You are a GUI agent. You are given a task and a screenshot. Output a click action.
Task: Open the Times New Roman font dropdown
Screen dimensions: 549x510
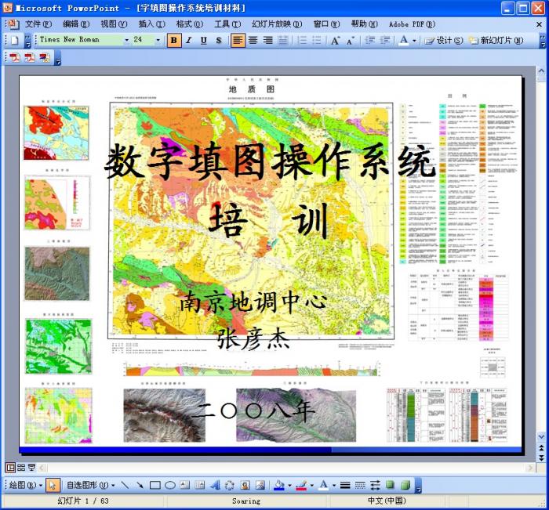tap(126, 40)
